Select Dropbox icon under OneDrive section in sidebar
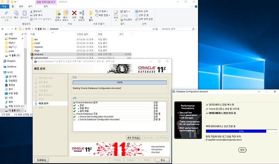 click(x=5, y=61)
